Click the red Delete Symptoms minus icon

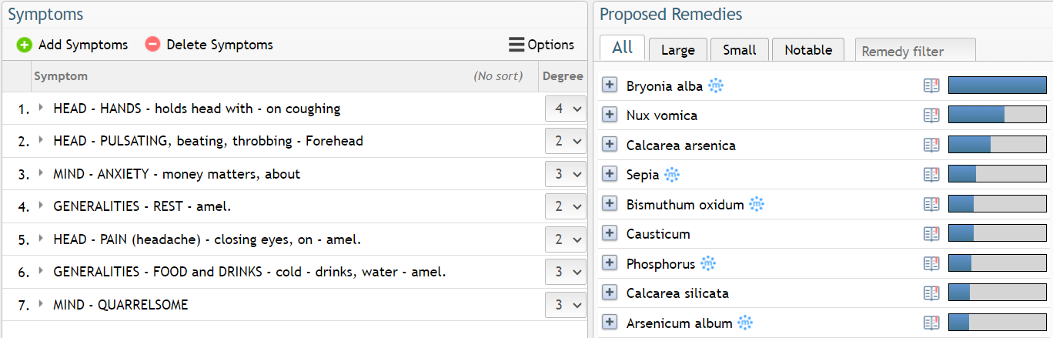[152, 45]
